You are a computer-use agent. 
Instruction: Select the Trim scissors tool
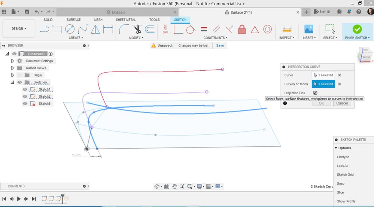137,29
